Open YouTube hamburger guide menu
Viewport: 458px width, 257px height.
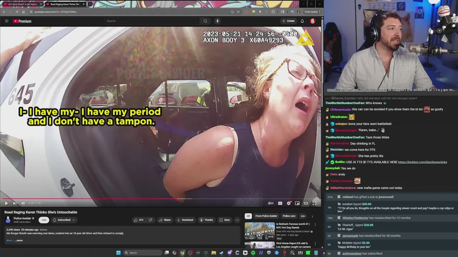pyautogui.click(x=6, y=21)
